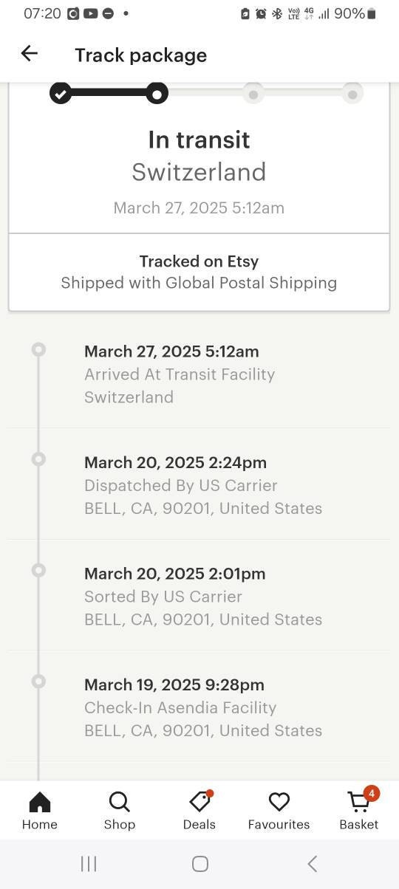Select the final greyed-out progress step

pyautogui.click(x=352, y=95)
